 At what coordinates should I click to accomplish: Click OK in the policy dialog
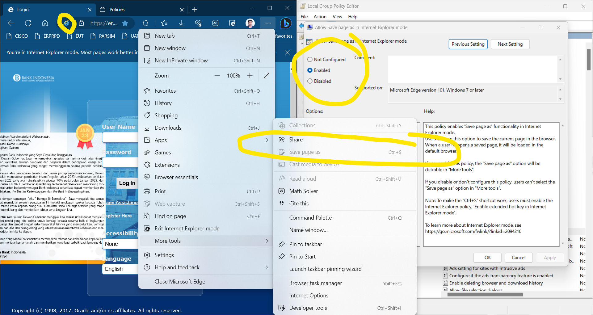[x=488, y=258]
